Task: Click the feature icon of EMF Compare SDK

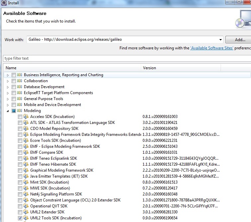Action: coord(26,152)
